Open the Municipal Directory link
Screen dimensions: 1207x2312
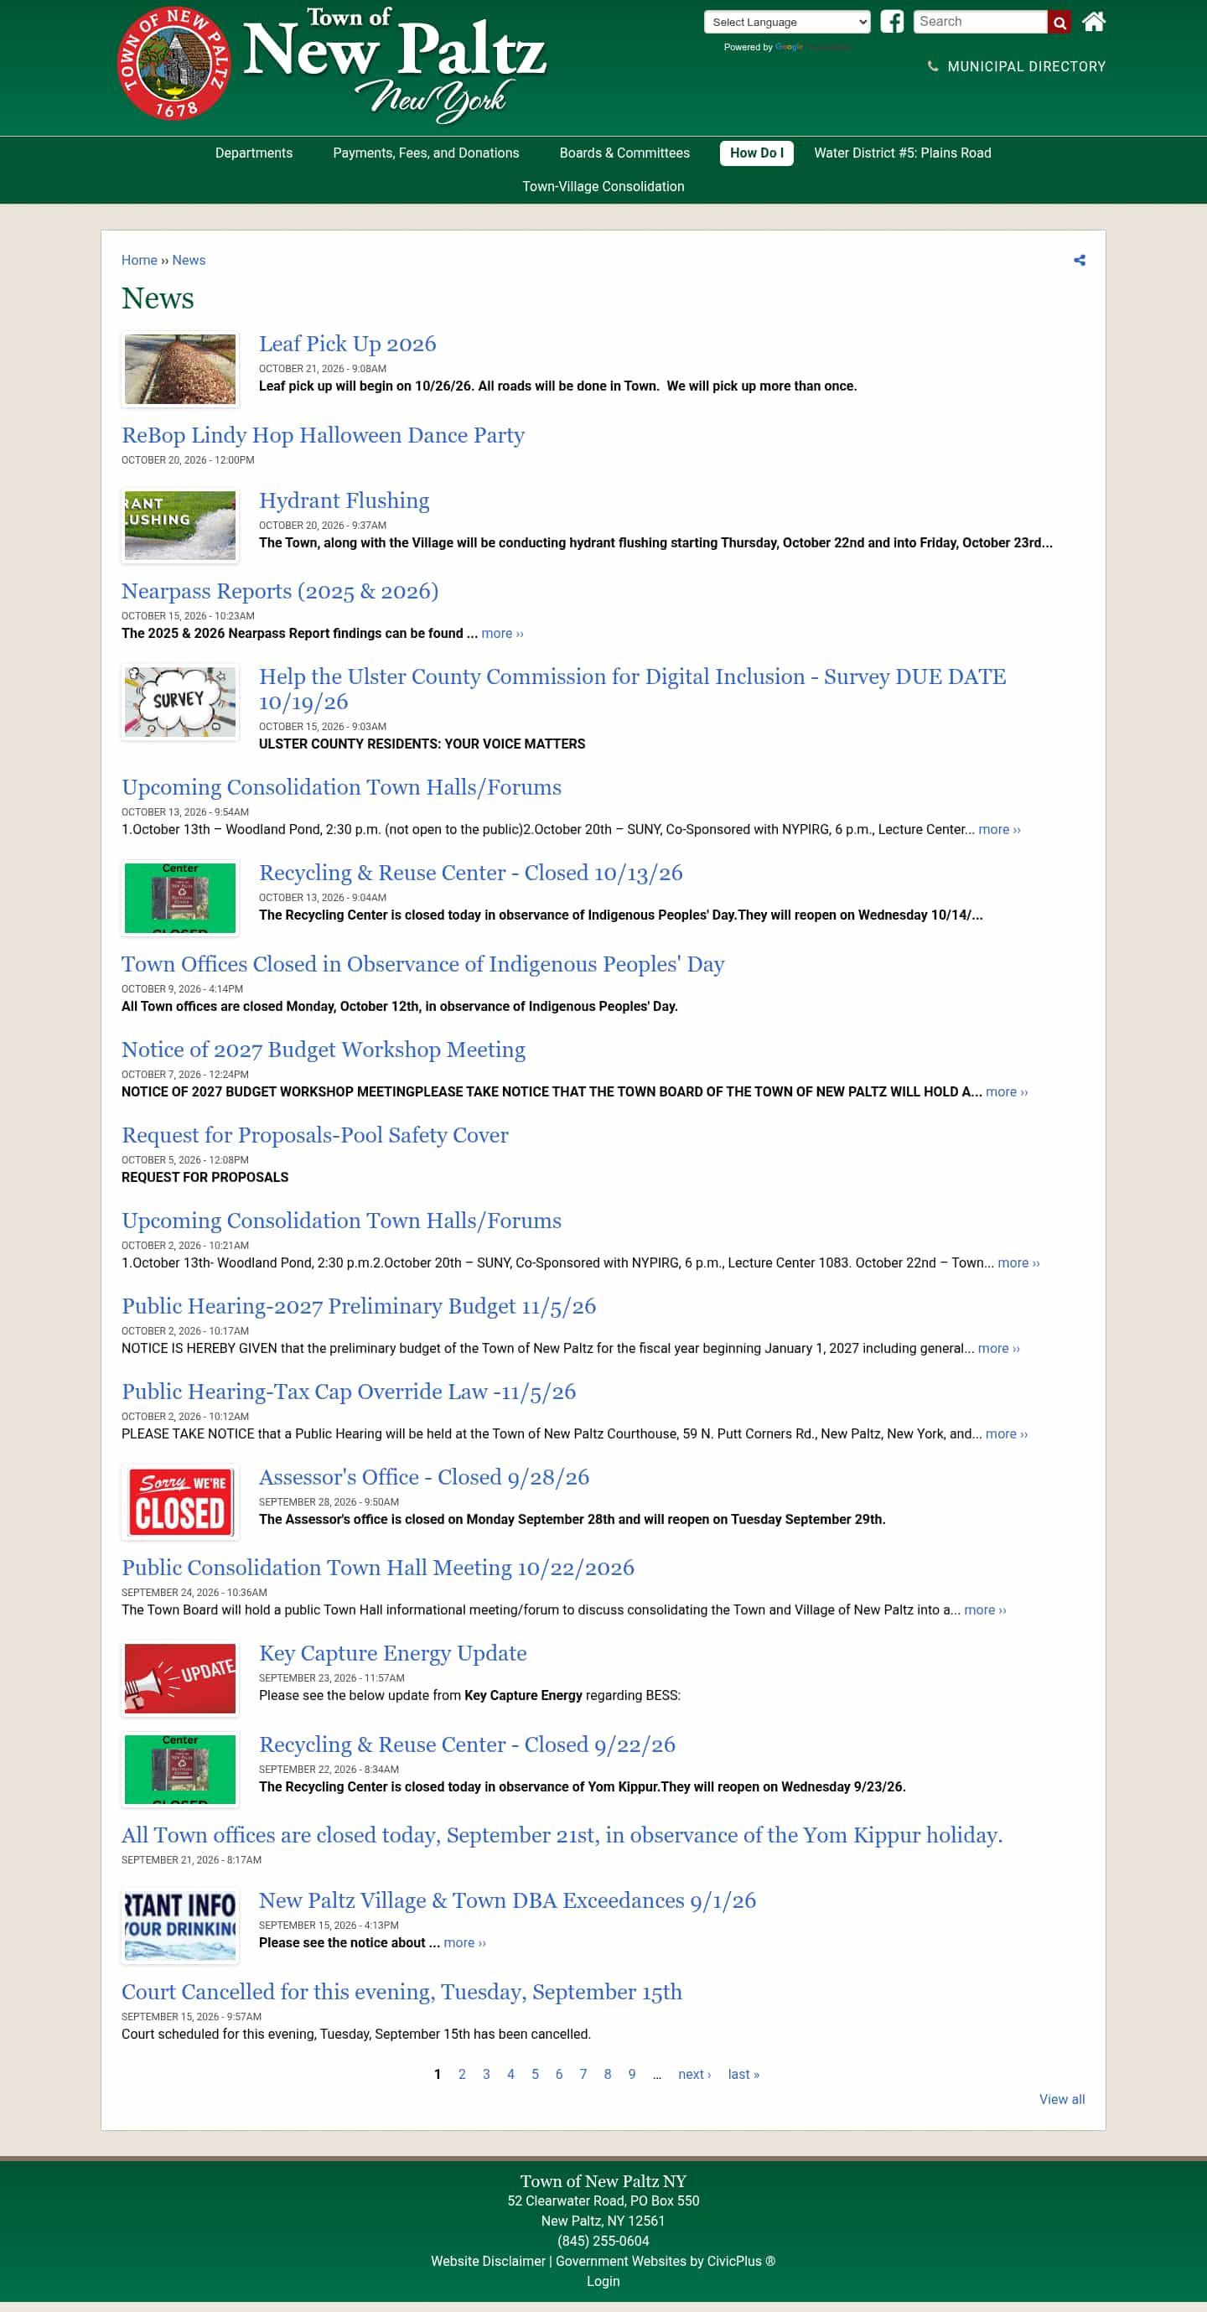pyautogui.click(x=1016, y=66)
